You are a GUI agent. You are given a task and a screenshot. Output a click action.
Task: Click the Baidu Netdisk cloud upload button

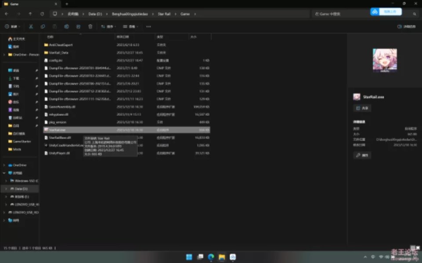pyautogui.click(x=386, y=11)
